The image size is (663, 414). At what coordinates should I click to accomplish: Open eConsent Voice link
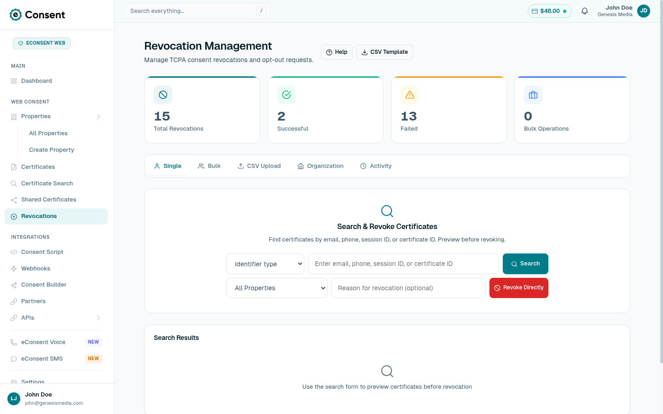click(56, 342)
